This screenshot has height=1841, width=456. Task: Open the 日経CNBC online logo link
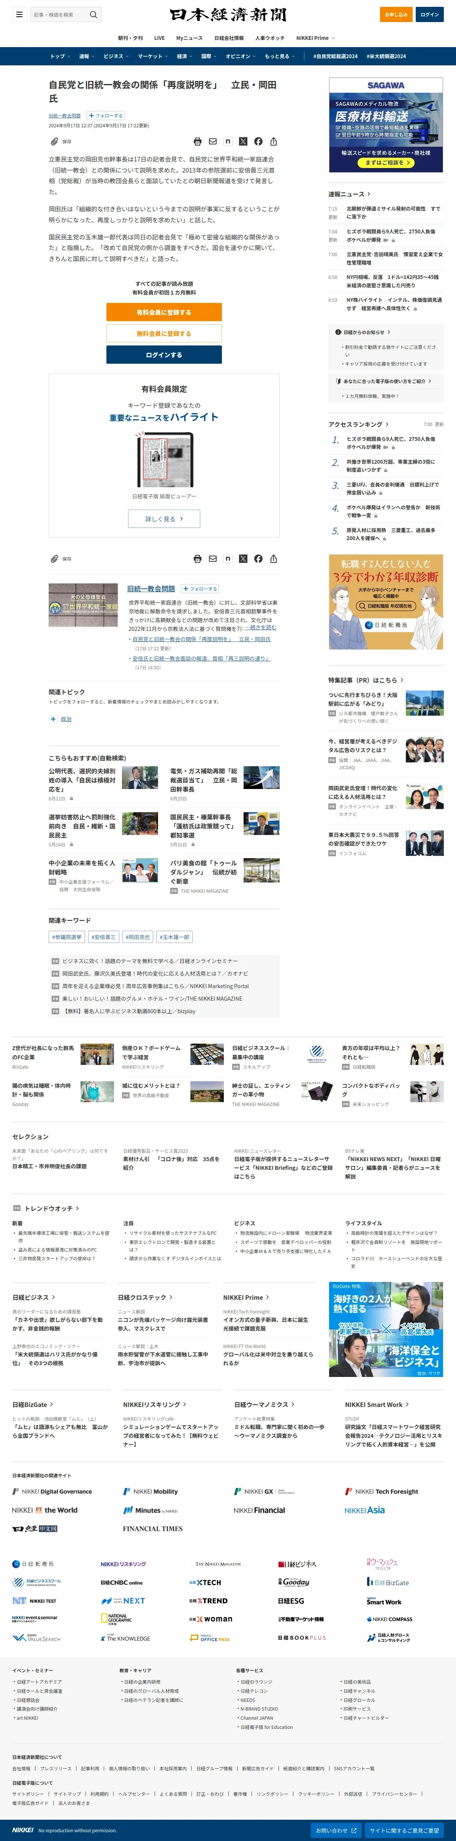(122, 1582)
